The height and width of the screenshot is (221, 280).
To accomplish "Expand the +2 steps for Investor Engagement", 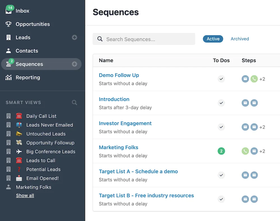I will pyautogui.click(x=262, y=127).
